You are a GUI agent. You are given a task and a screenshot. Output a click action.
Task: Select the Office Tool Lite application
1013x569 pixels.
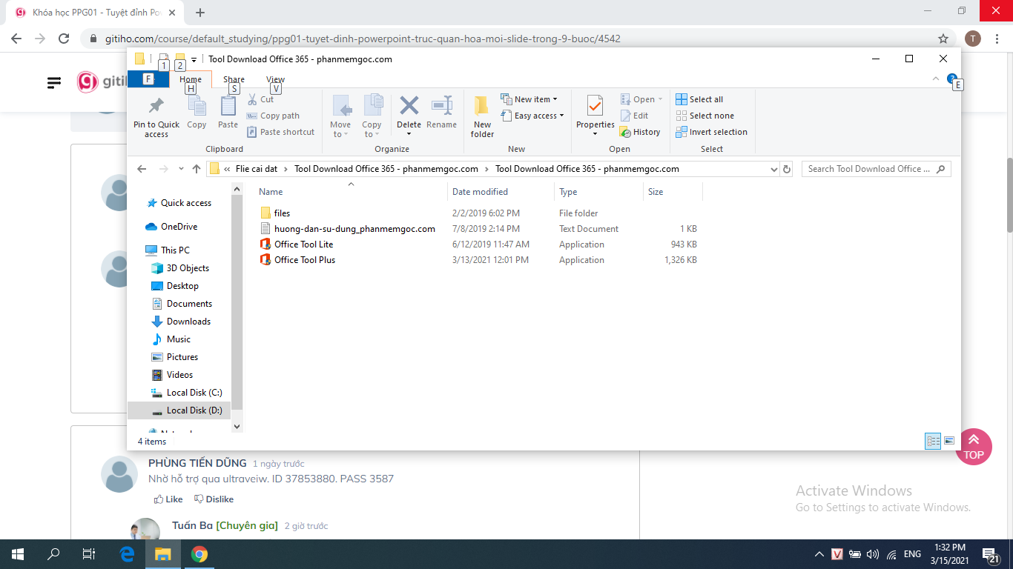point(303,244)
